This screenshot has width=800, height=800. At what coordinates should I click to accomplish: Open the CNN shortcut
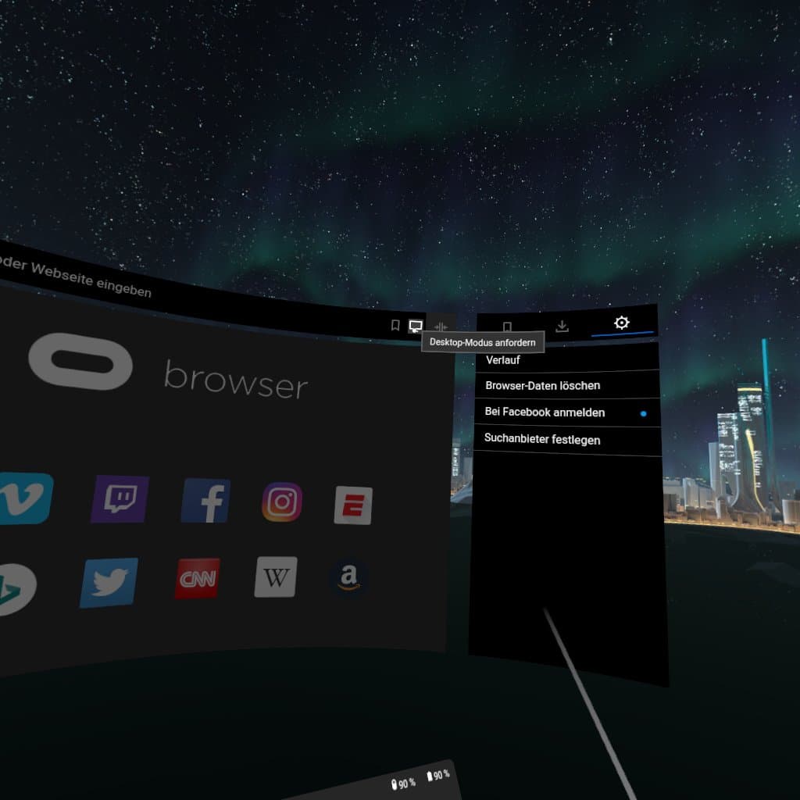[197, 579]
